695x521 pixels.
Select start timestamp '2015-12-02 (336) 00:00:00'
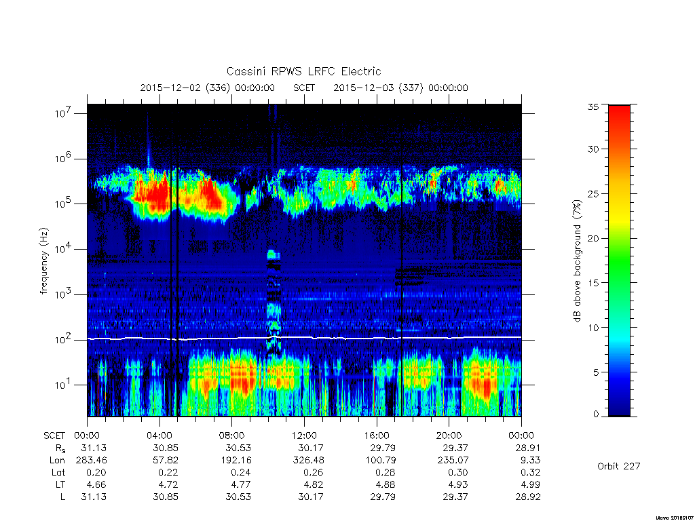click(x=208, y=88)
